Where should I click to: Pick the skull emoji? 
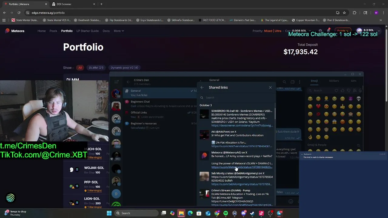click(x=359, y=99)
